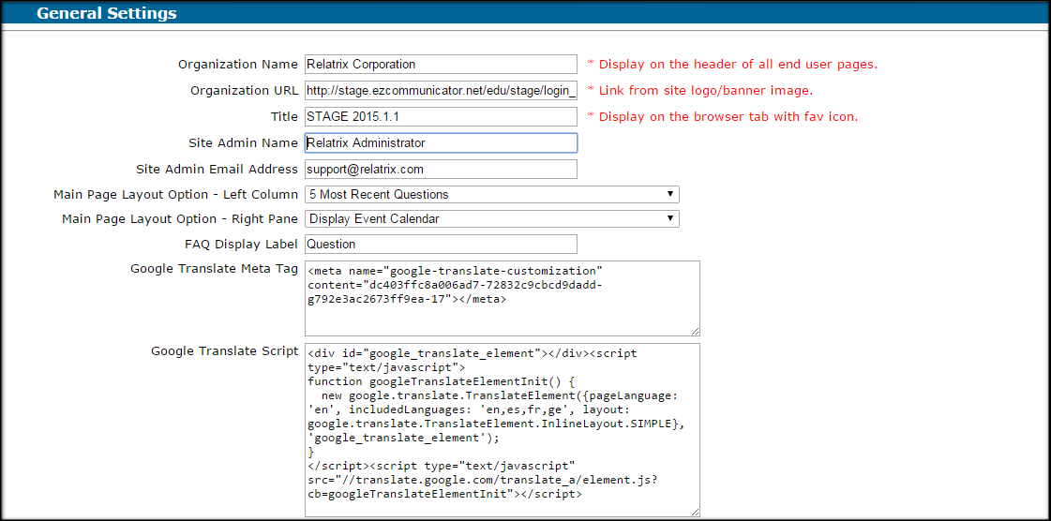The width and height of the screenshot is (1051, 521).
Task: Click the Organization URL input field
Action: pos(441,90)
